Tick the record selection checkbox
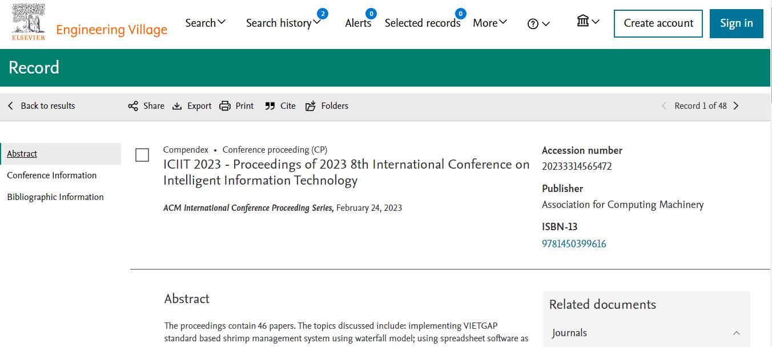This screenshot has width=772, height=347. [x=142, y=155]
